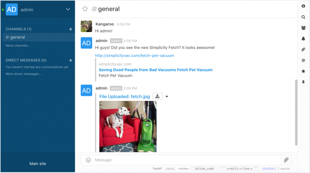Add new channel with plus icon
This screenshot has width=310, height=173.
[x=71, y=29]
